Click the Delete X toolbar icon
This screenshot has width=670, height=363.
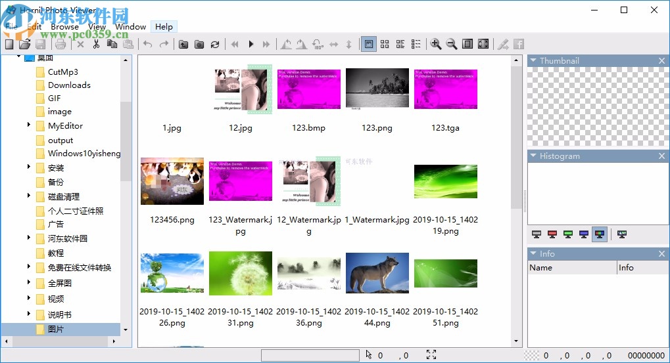pos(80,44)
